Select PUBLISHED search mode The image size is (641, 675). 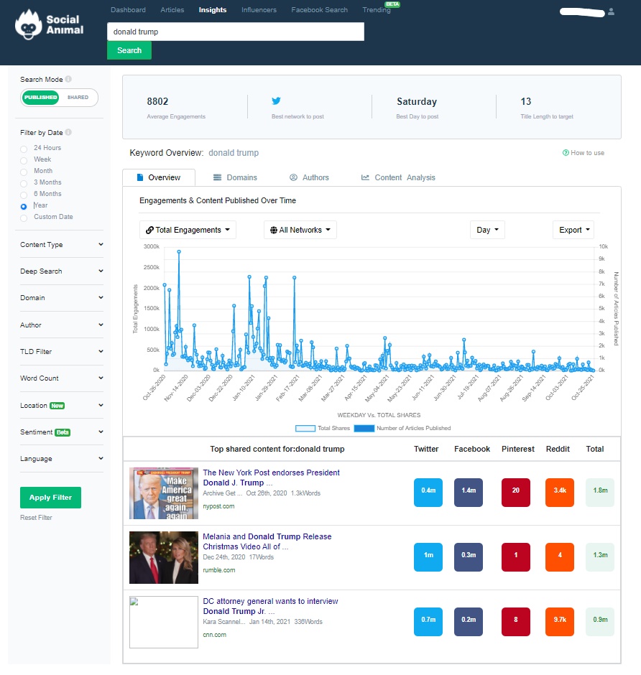tap(40, 97)
